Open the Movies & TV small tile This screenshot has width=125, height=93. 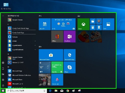93,21
